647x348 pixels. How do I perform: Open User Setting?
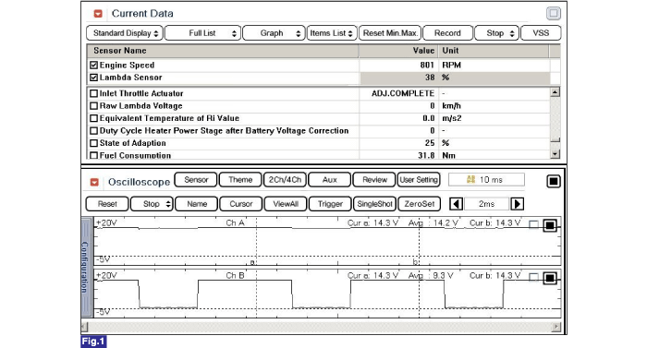[x=419, y=180]
